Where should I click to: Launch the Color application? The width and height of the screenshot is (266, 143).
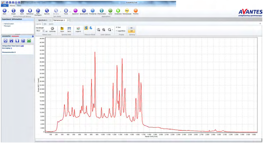[110, 12]
